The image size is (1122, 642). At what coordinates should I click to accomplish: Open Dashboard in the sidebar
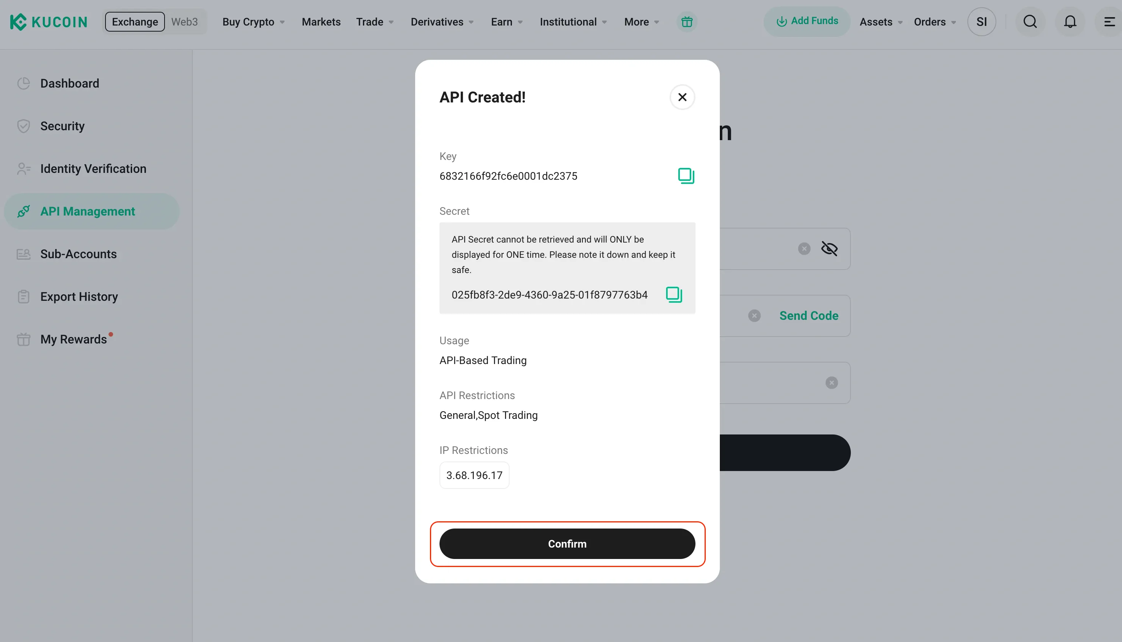(x=92, y=83)
